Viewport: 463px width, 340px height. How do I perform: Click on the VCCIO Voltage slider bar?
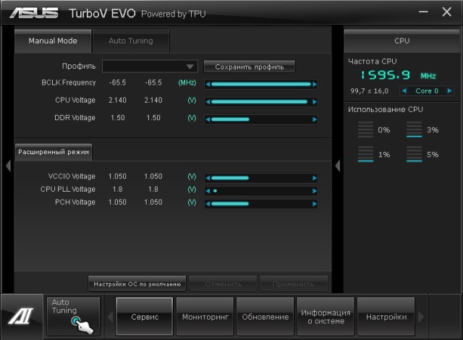[x=230, y=178]
